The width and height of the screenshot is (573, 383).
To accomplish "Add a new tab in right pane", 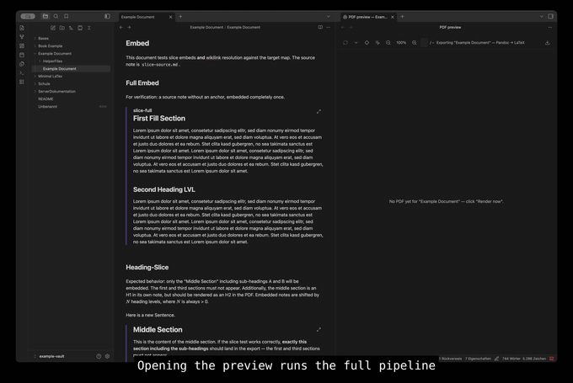I will [x=402, y=17].
